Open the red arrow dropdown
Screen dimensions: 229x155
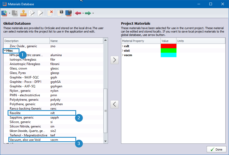(x=83, y=13)
